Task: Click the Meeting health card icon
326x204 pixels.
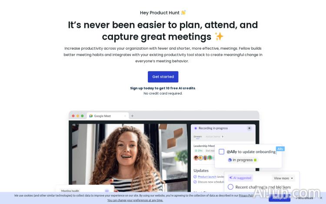Action: pos(107,190)
